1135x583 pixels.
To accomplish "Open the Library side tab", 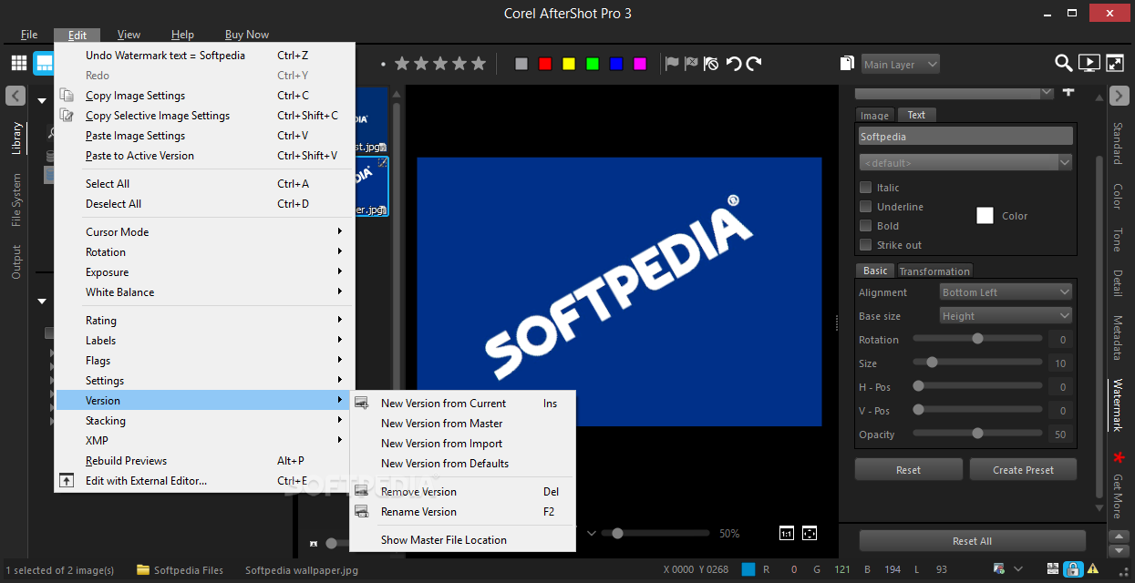I will pos(16,138).
